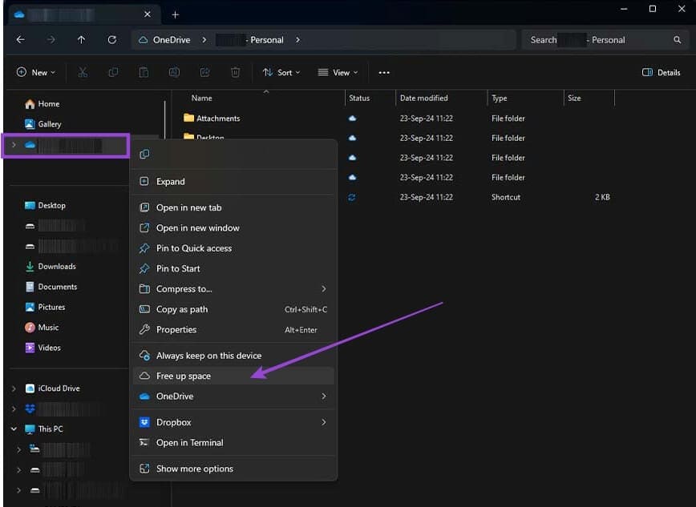Image resolution: width=696 pixels, height=507 pixels.
Task: Sort by the Type column header
Action: (x=499, y=98)
